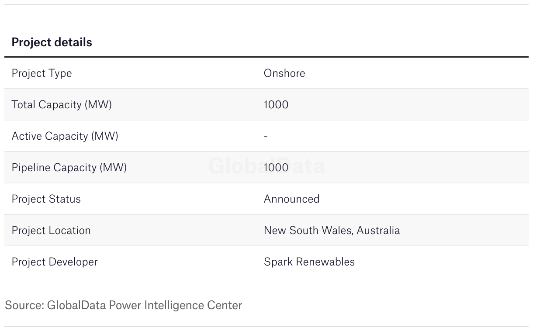533x331 pixels.
Task: Click the Announced status value
Action: pos(291,199)
